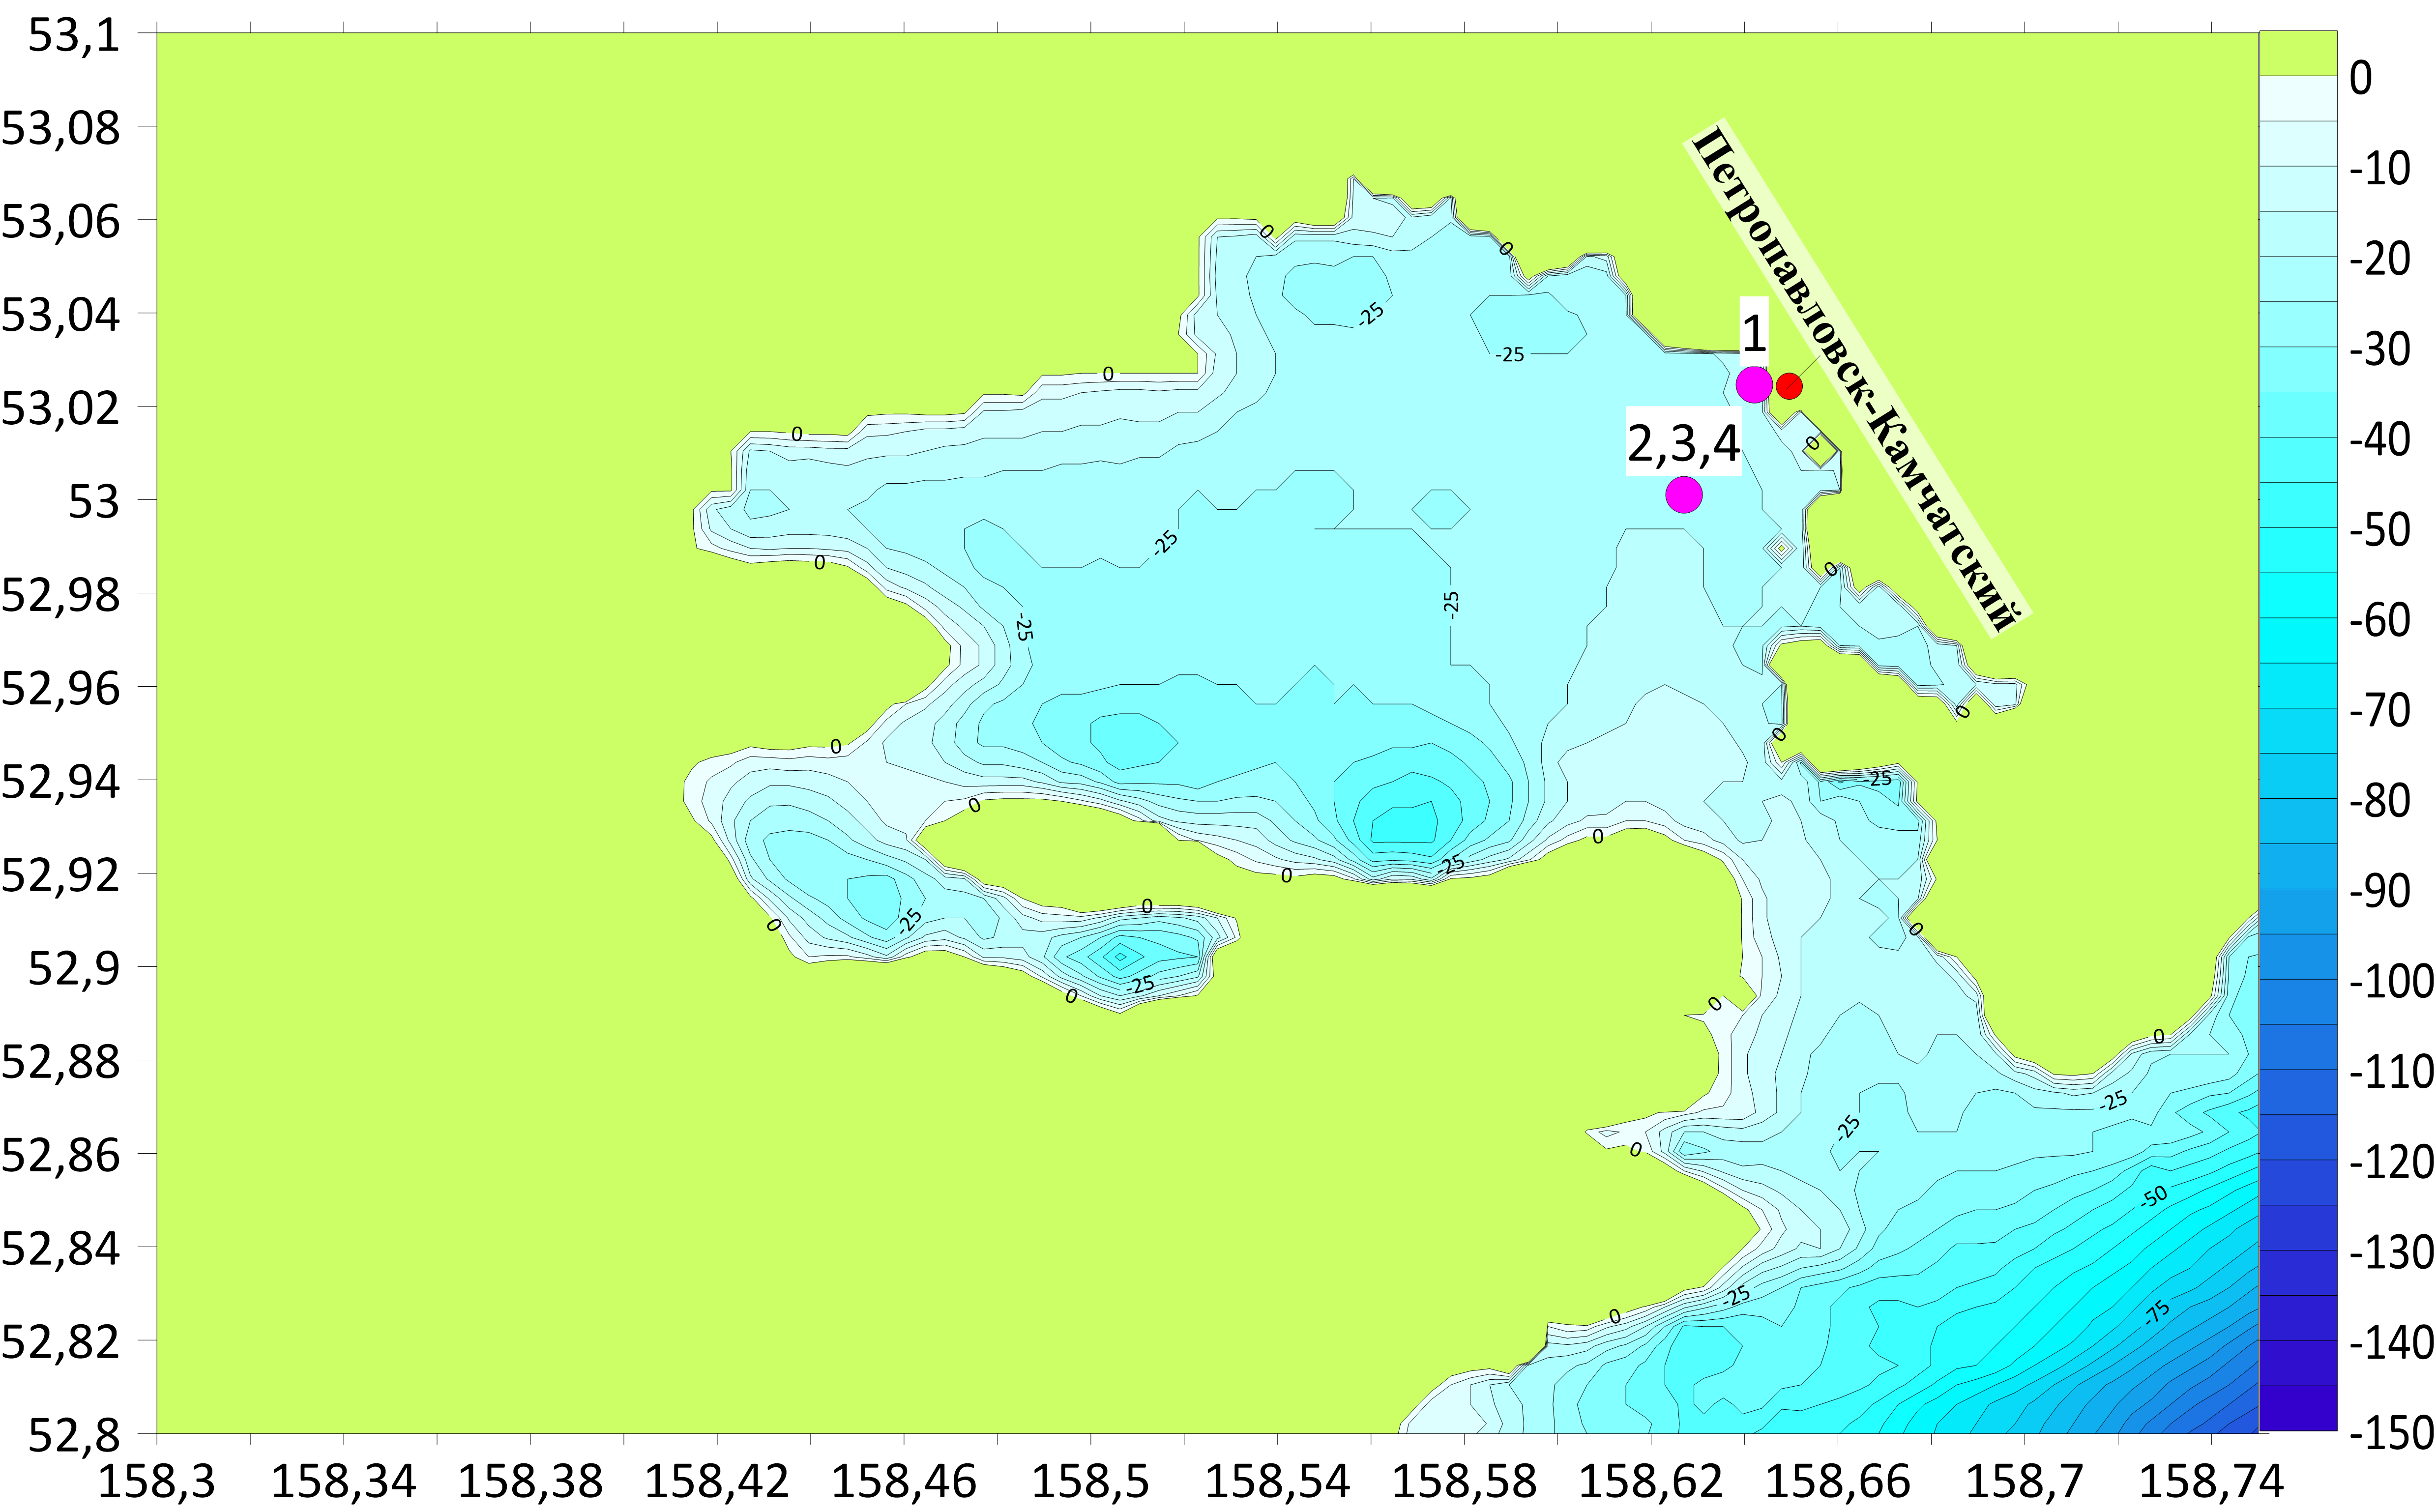2436x1512 pixels.
Task: Click the 52,9 latitude axis label
Action: pyautogui.click(x=74, y=968)
